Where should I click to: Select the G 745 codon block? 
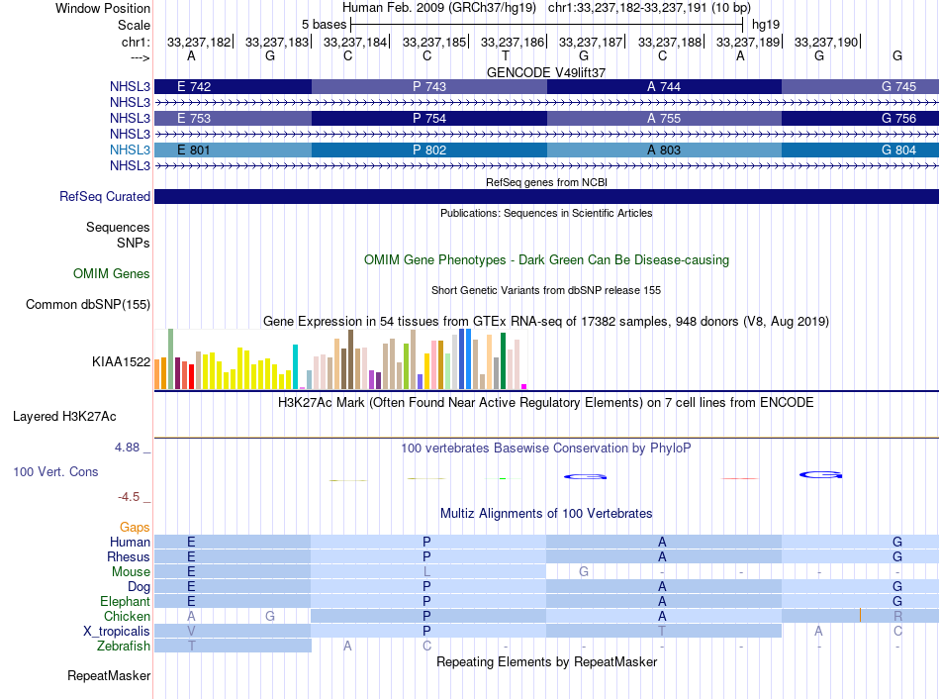pos(860,86)
